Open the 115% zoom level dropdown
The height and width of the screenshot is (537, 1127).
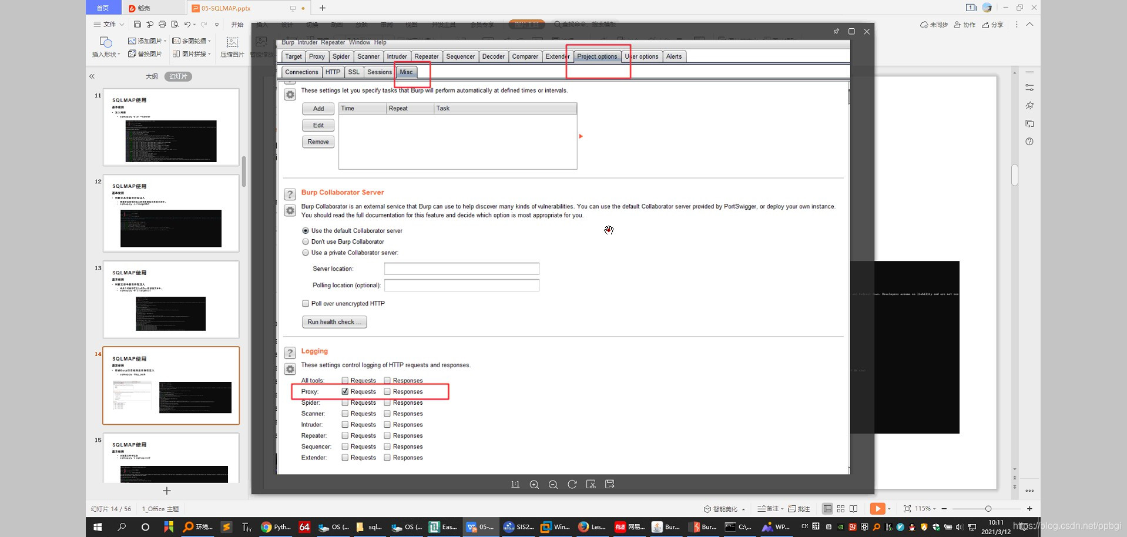[x=925, y=509]
